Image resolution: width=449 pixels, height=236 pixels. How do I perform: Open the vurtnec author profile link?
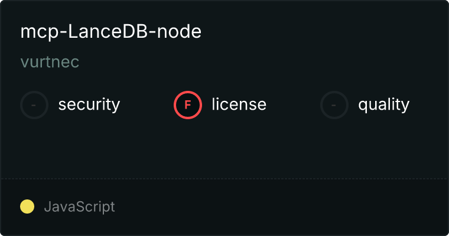(50, 62)
